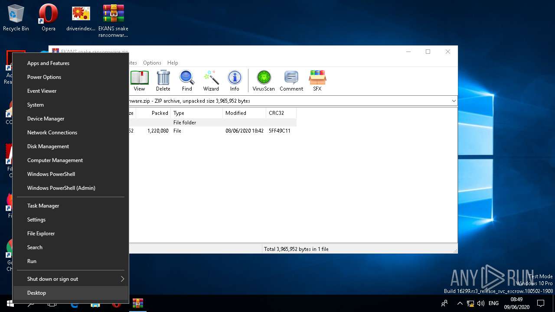Add an archive Comment
The width and height of the screenshot is (555, 312).
[x=291, y=81]
